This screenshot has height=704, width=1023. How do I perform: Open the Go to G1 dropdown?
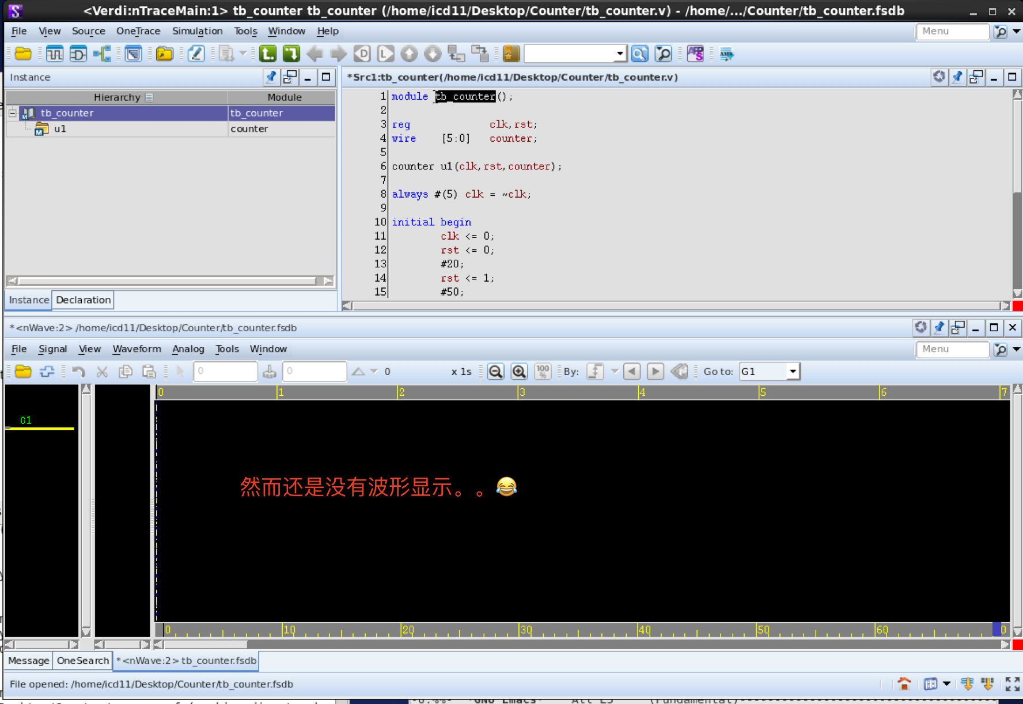793,372
